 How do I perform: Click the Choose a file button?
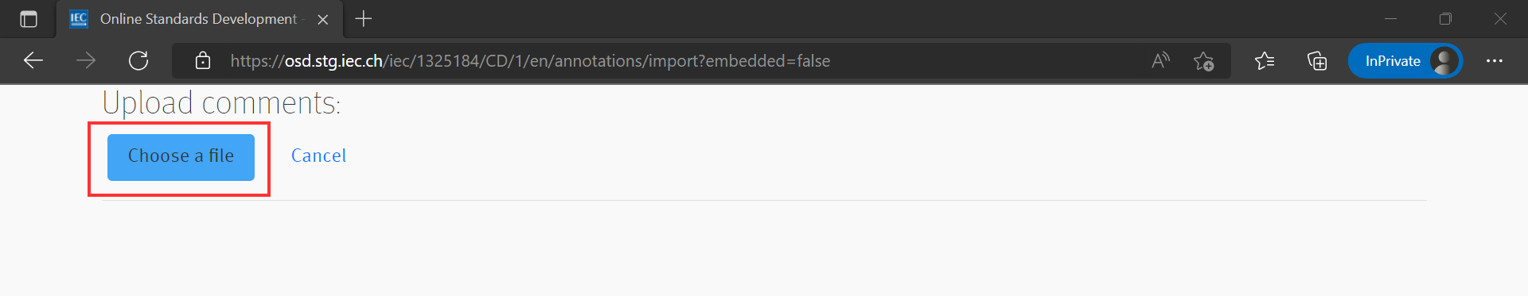(x=181, y=156)
